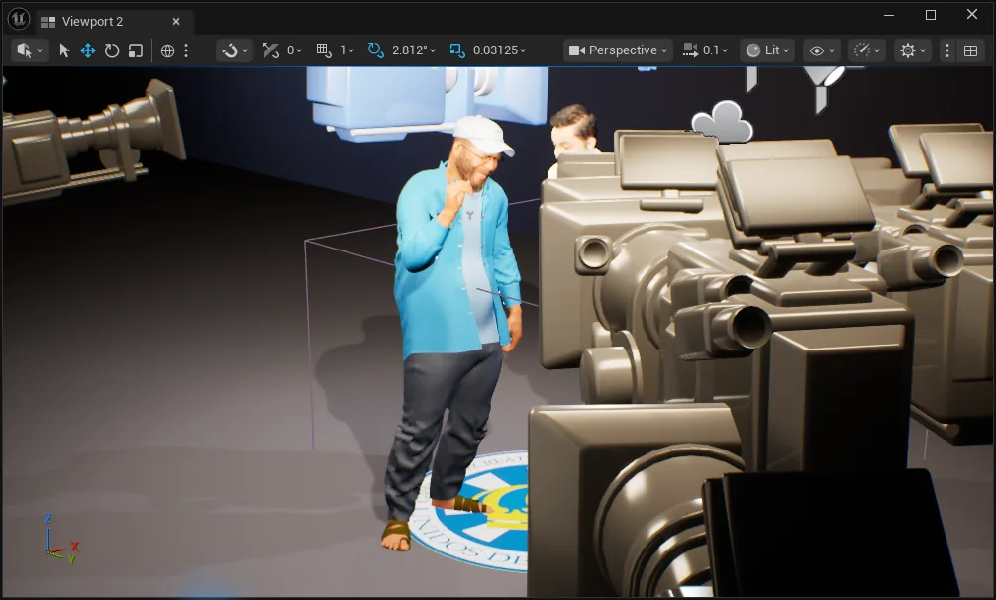Open viewport layout grid button
This screenshot has width=996, height=600.
[970, 50]
